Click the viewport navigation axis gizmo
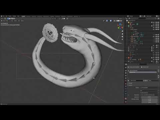Viewport: 160px width, 120px height. [x=120, y=26]
